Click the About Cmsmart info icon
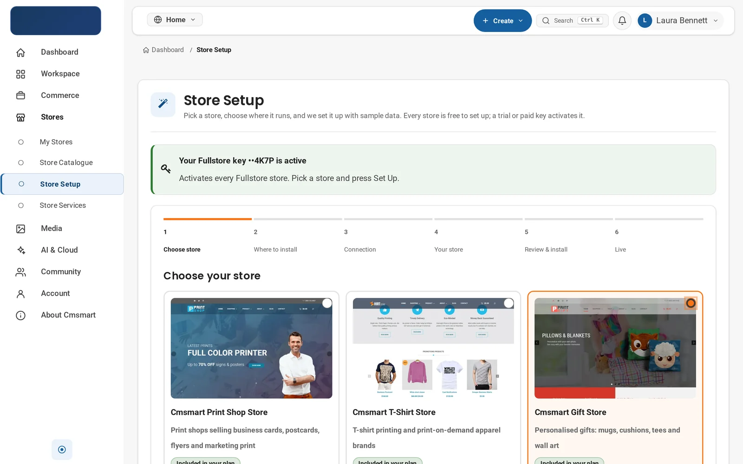Screen dimensions: 743x464 pos(20,316)
